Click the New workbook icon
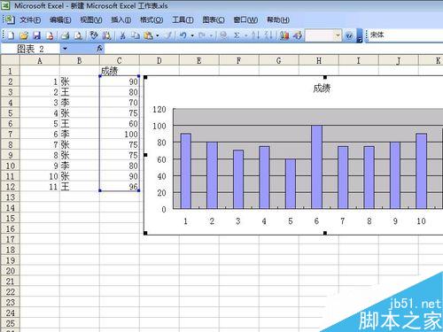Viewport: 443px width, 332px height. pyautogui.click(x=11, y=35)
